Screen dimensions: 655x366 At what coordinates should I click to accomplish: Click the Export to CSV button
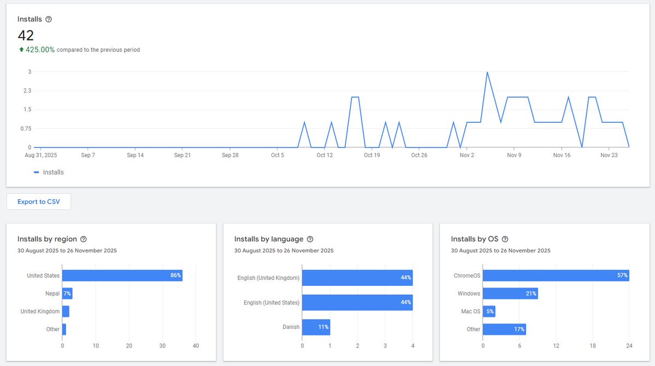pyautogui.click(x=38, y=202)
